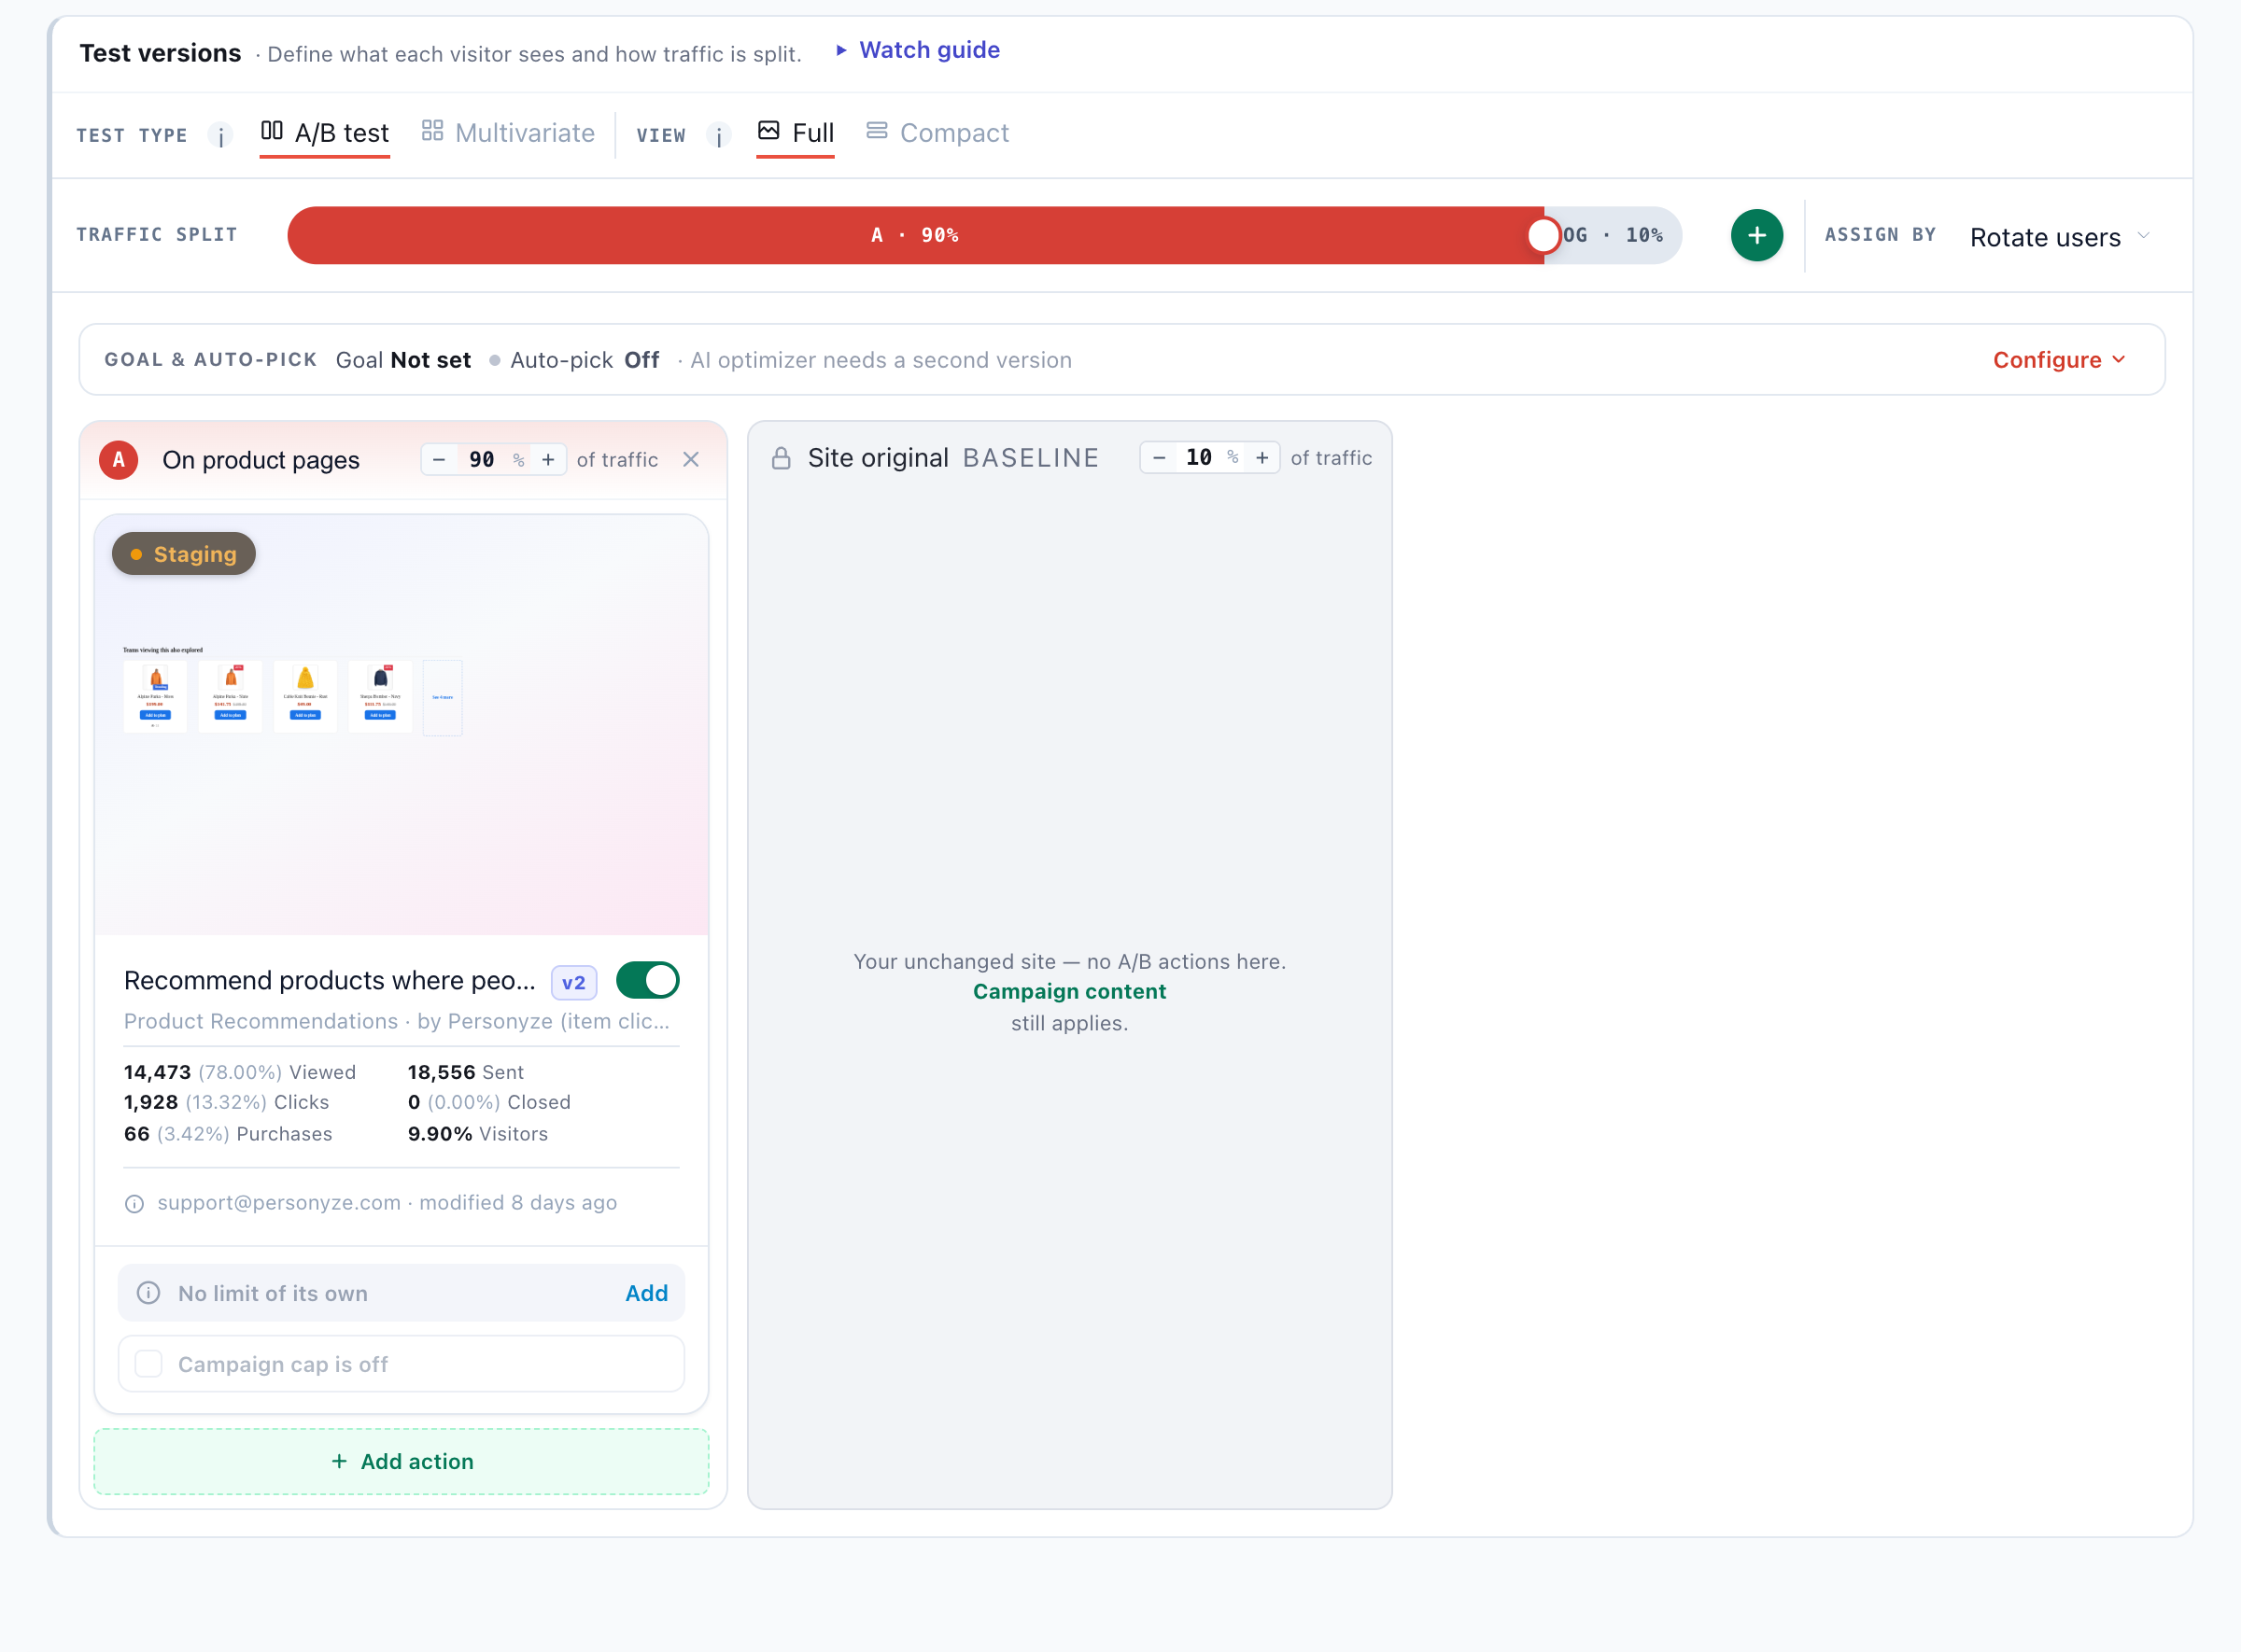Click the 66 Purchases statistic

[x=228, y=1134]
